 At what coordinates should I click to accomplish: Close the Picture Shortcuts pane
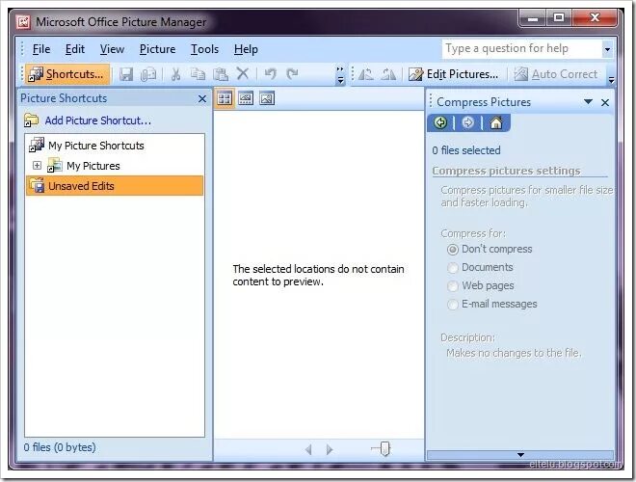click(202, 98)
